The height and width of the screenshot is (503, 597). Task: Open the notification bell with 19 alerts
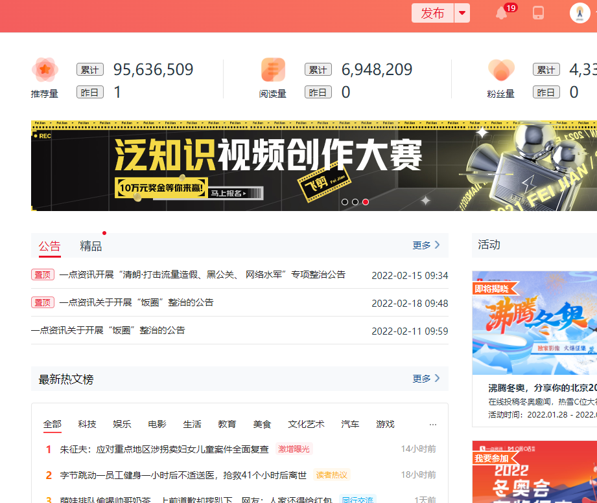point(500,12)
